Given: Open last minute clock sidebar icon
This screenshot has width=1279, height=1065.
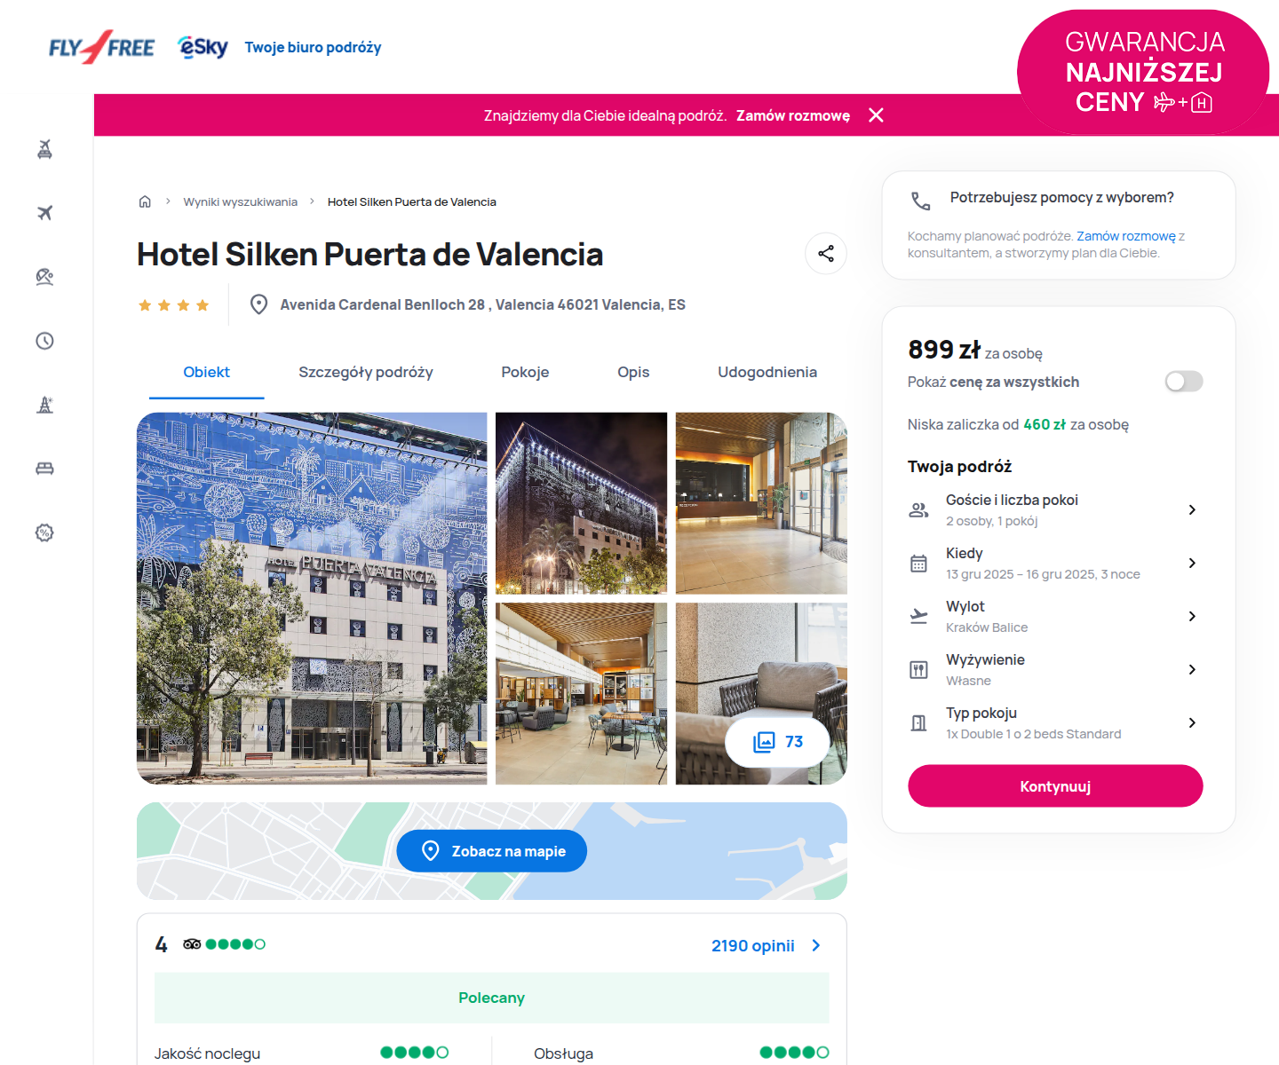Looking at the screenshot, I should pos(44,341).
